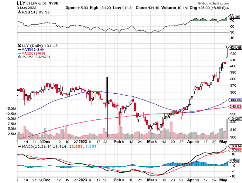Viewport: 242px width, 183px height.
Task: Click the 13.355 red tag on the MACD axis
Action: coord(235,150)
